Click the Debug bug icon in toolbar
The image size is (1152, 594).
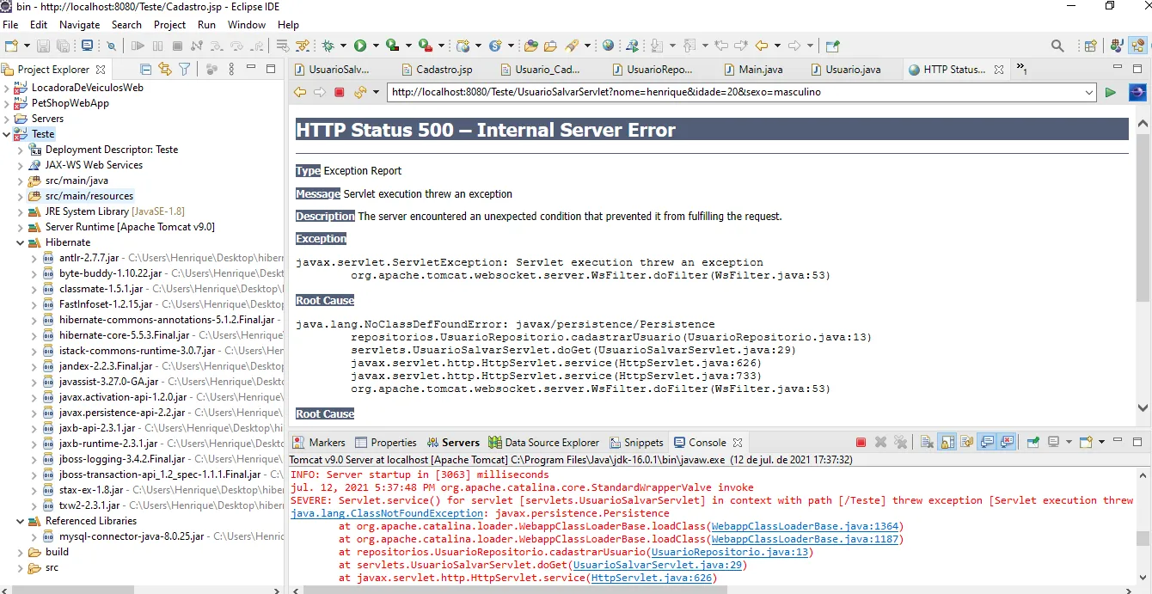pos(328,46)
